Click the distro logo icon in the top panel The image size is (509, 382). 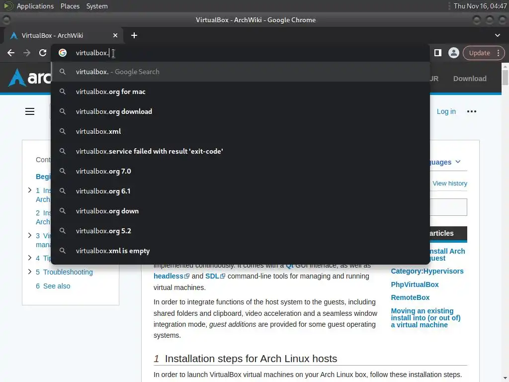click(8, 6)
